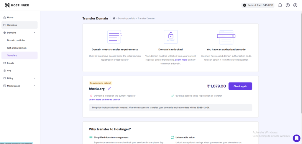Click the Emails envelope icon

4,63
